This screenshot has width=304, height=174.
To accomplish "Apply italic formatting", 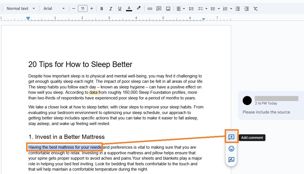I will pos(111,8).
